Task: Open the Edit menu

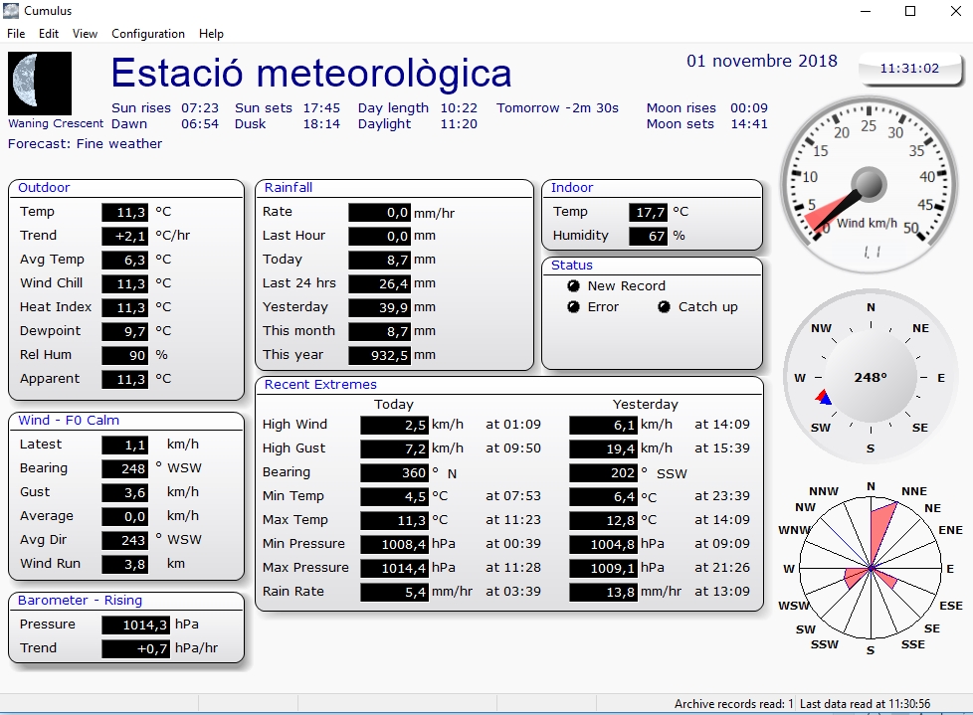Action: point(49,33)
